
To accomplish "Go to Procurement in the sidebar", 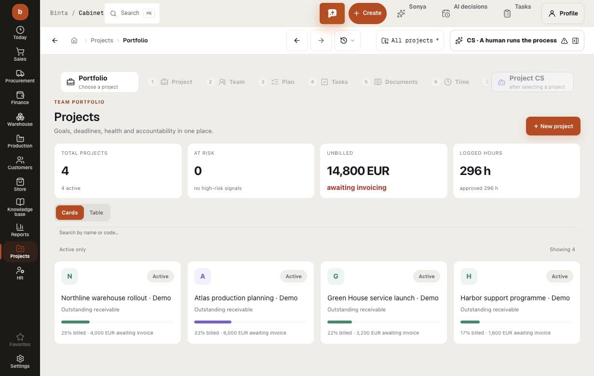I will pyautogui.click(x=20, y=76).
